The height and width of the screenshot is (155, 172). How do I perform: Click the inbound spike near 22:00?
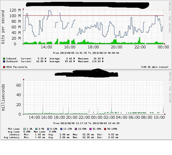(x=139, y=40)
